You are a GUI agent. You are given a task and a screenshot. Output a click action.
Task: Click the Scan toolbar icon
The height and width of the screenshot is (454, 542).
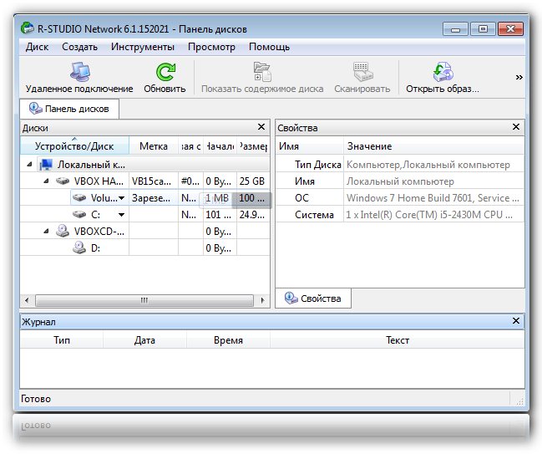[362, 73]
